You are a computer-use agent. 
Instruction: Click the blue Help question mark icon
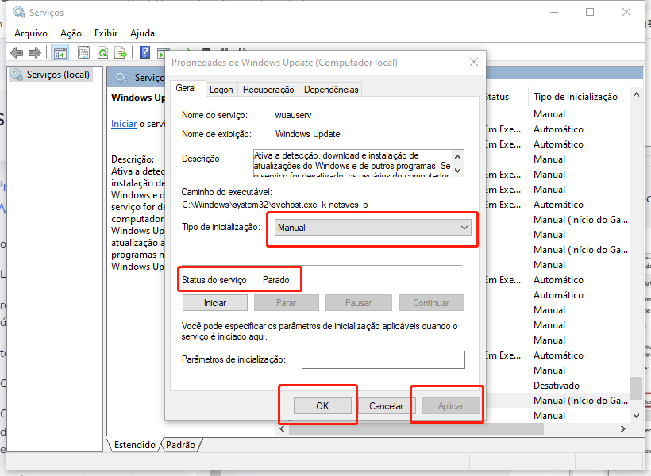[144, 52]
